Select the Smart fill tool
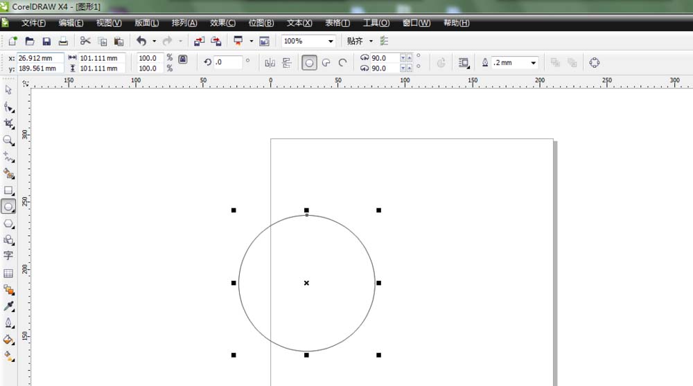693x386 pixels. (x=8, y=174)
